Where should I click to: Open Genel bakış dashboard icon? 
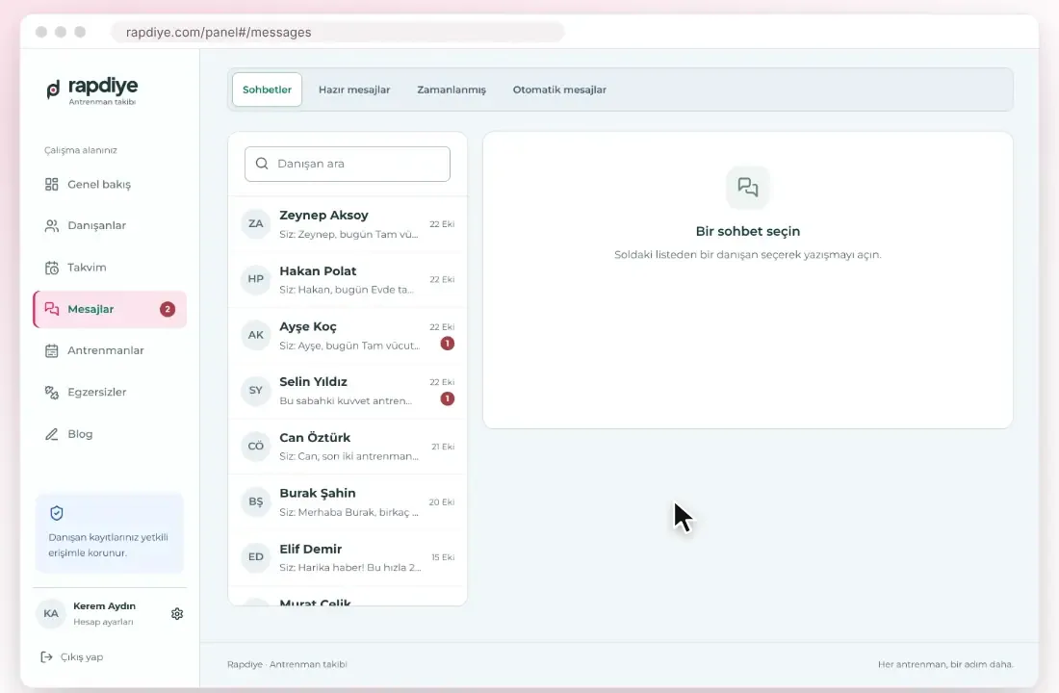pyautogui.click(x=51, y=185)
